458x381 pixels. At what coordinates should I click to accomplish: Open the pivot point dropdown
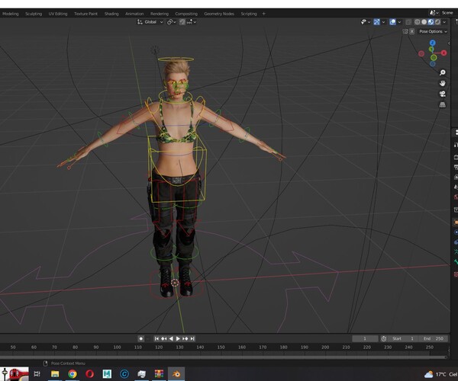(172, 22)
